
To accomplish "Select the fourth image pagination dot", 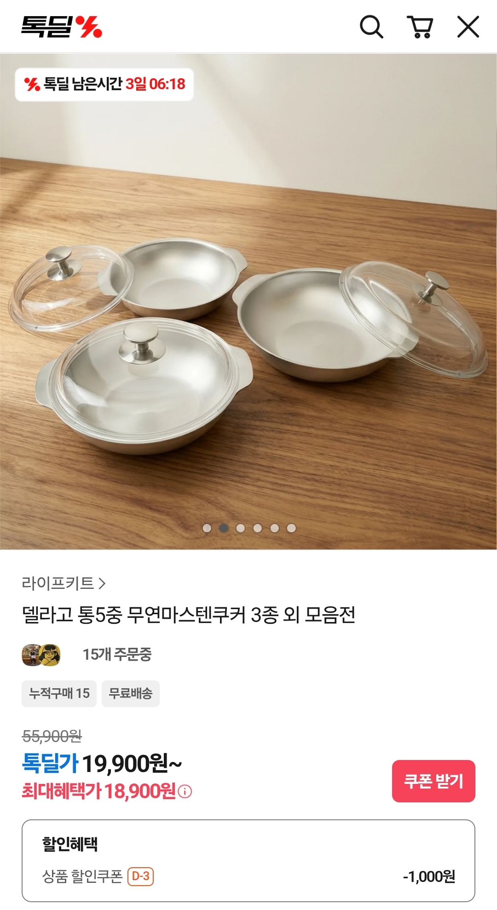I will click(258, 528).
